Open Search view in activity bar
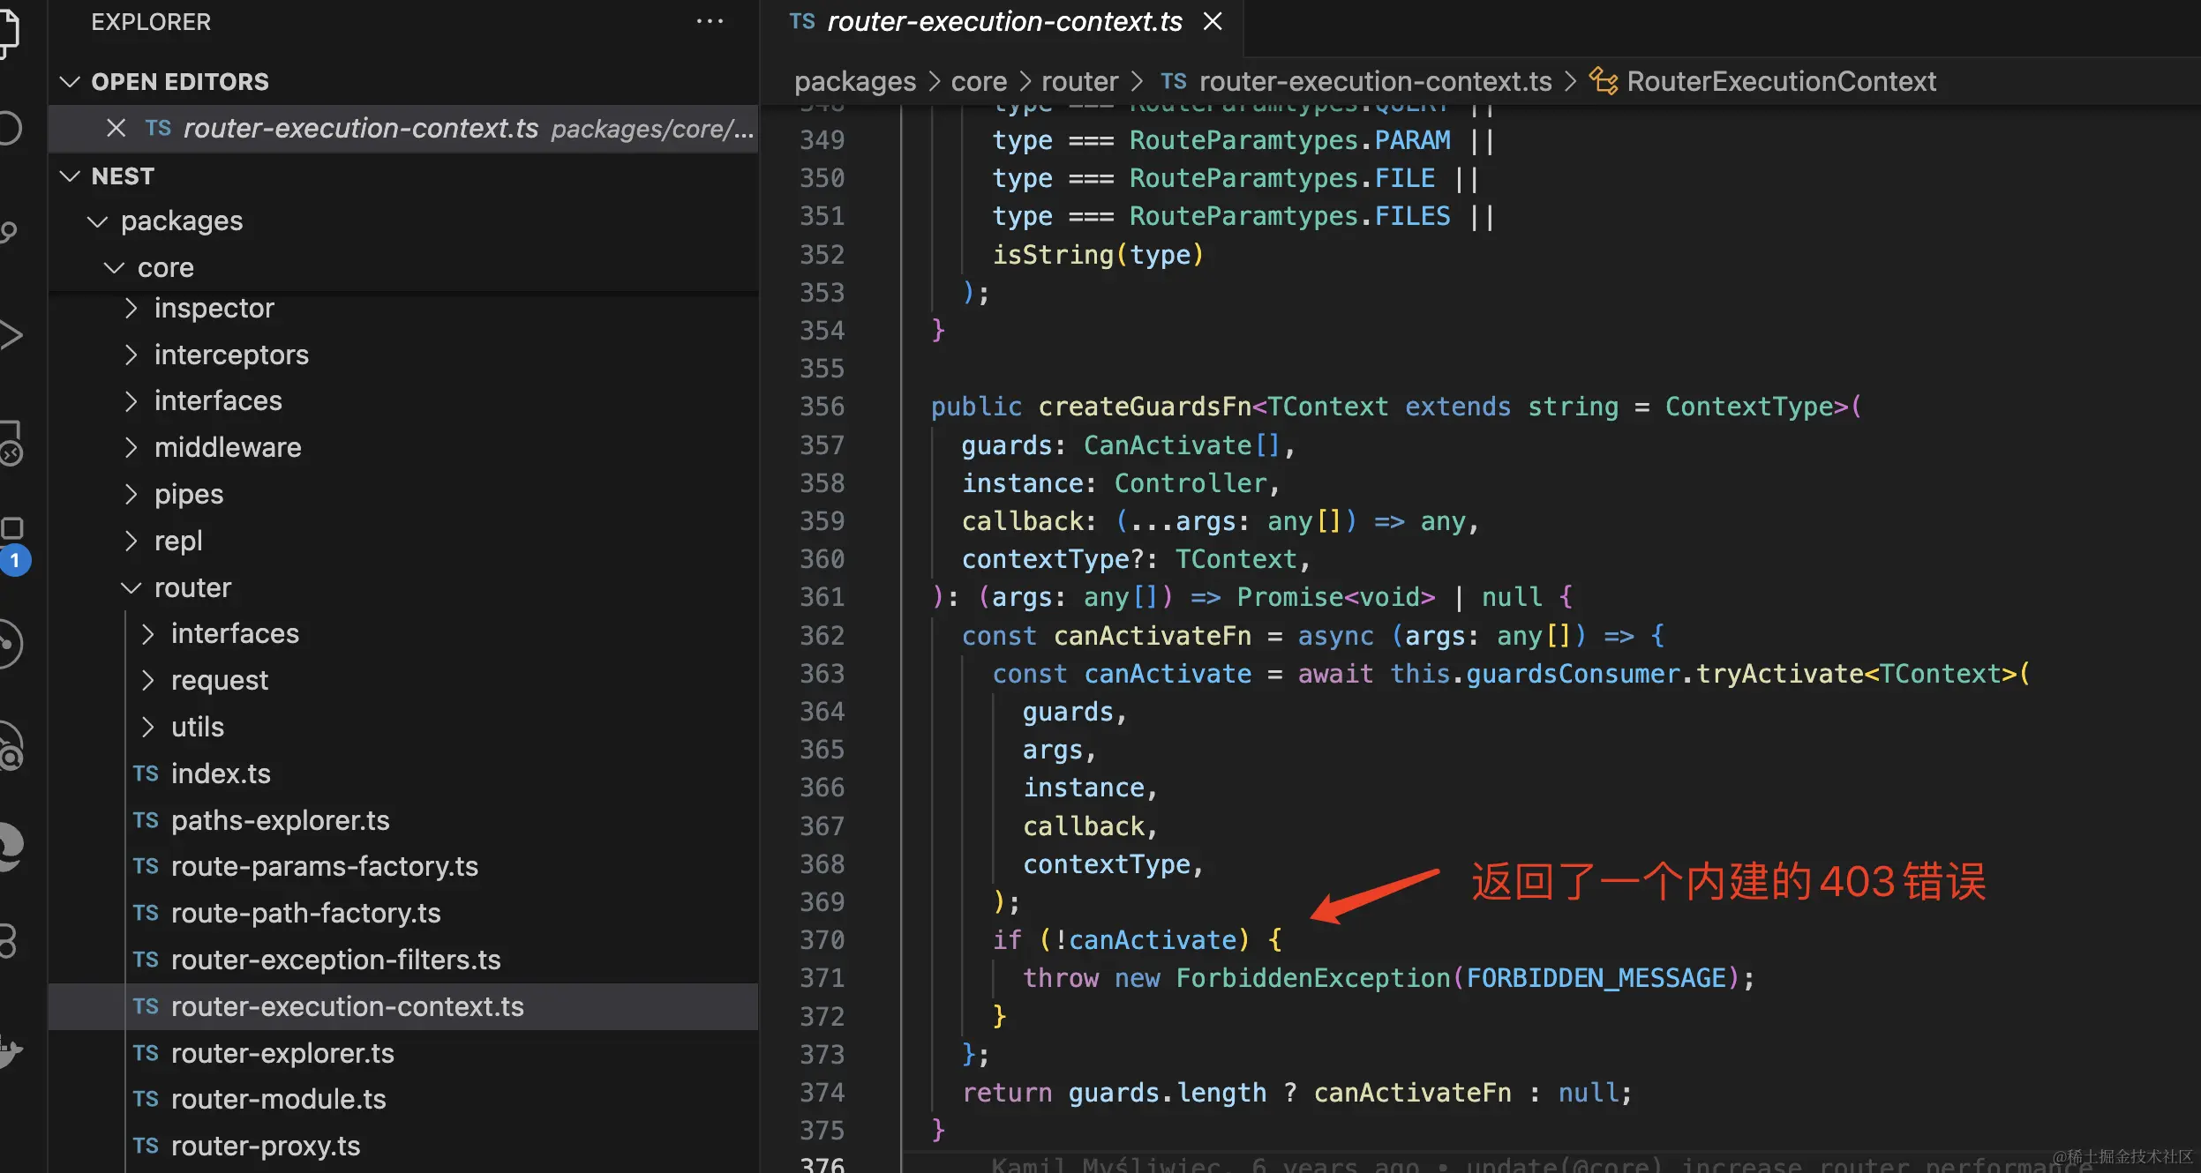The width and height of the screenshot is (2201, 1173). [11, 129]
